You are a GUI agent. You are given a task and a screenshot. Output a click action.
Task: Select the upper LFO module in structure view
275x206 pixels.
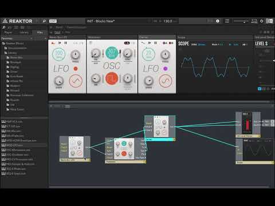point(160,128)
